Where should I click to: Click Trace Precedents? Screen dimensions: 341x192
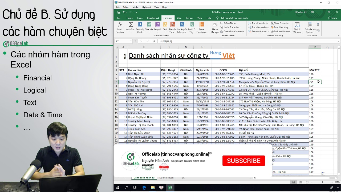[x=258, y=23]
